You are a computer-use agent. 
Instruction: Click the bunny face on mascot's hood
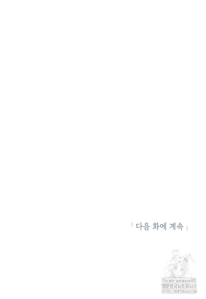[x=180, y=259]
